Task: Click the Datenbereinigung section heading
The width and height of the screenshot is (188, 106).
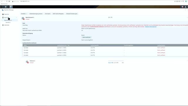Action: 28,33
